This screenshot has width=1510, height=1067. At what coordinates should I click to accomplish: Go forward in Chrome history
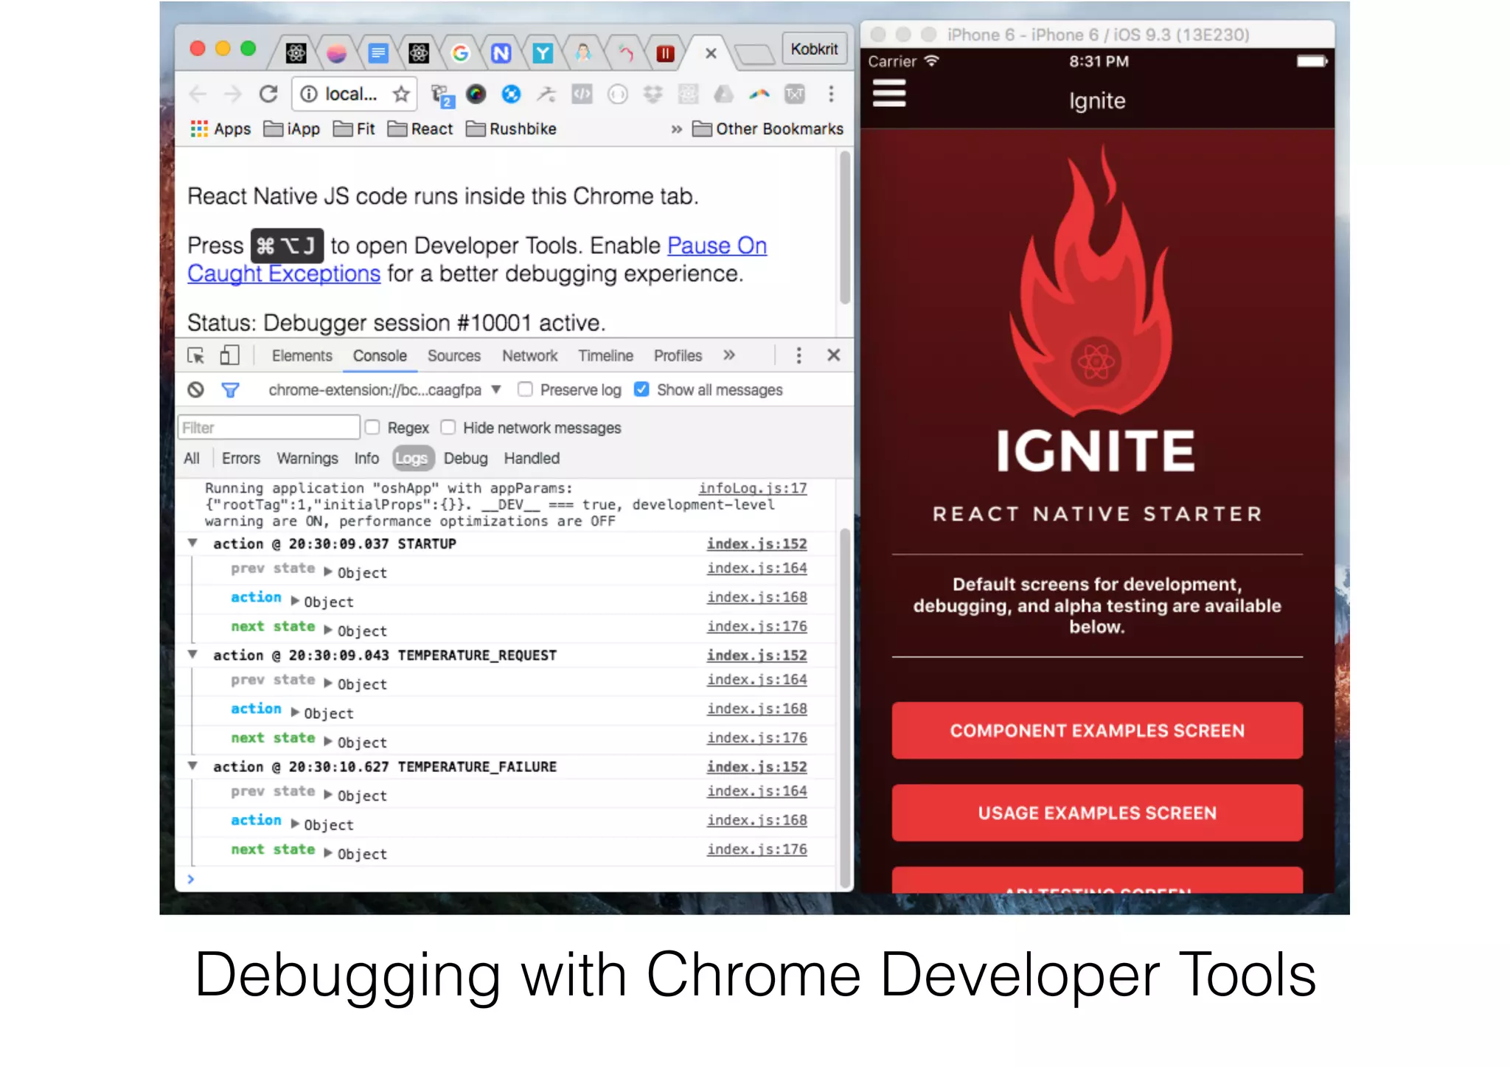[233, 94]
